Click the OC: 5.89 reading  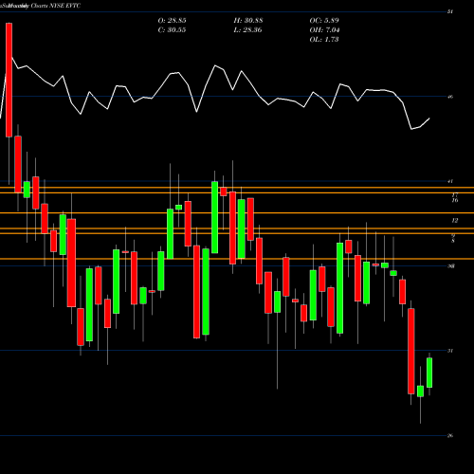pyautogui.click(x=324, y=21)
